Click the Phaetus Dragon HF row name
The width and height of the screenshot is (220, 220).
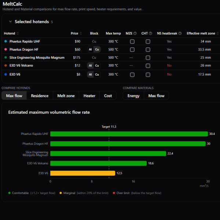[24, 49]
